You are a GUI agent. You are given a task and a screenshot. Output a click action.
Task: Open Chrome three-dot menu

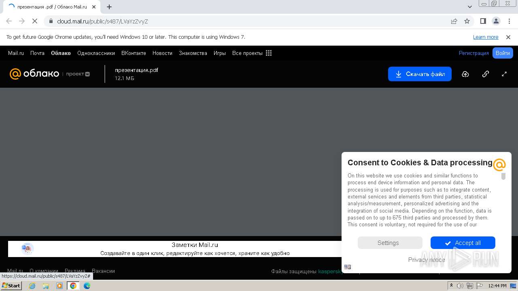pos(509,21)
